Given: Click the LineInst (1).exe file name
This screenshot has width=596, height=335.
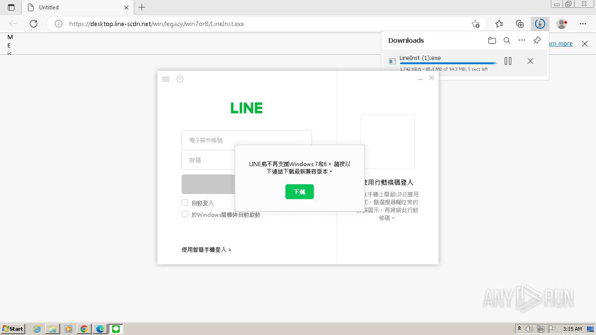Looking at the screenshot, I should point(420,58).
